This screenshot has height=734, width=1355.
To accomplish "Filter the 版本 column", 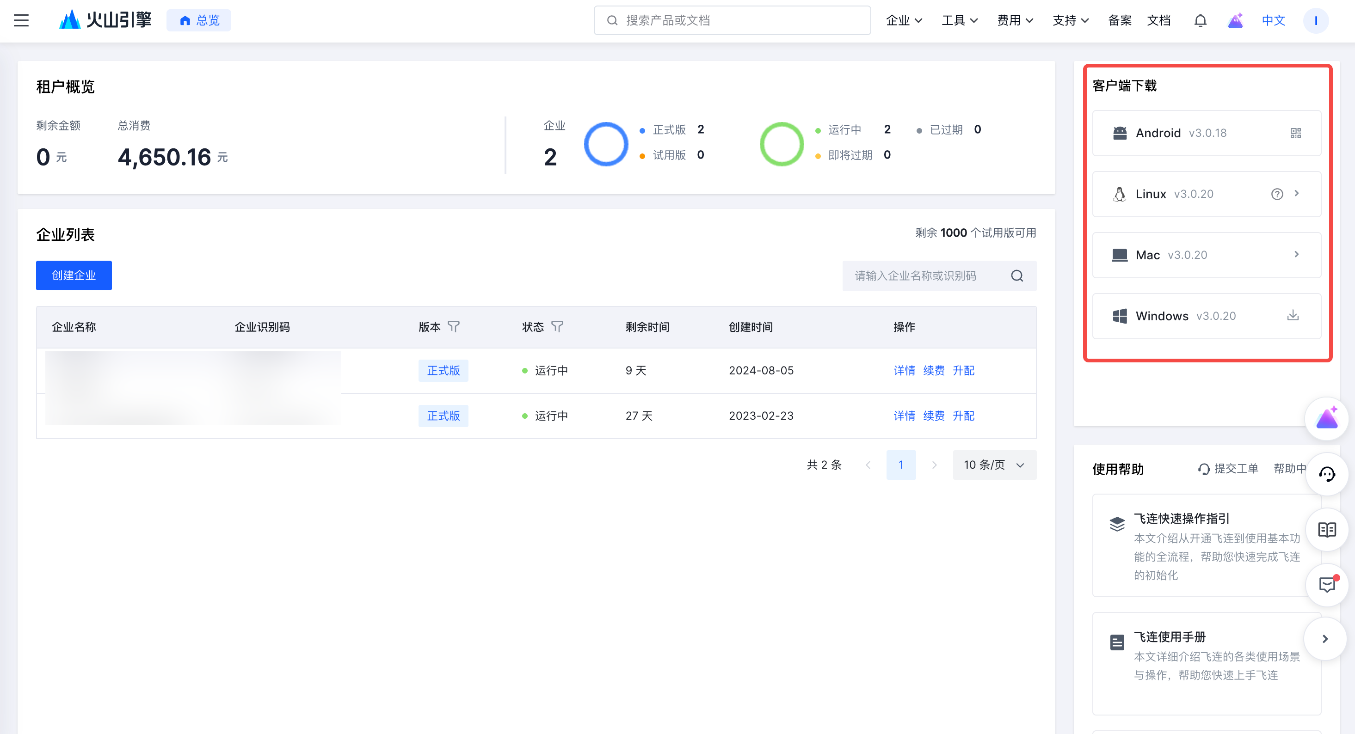I will point(453,327).
